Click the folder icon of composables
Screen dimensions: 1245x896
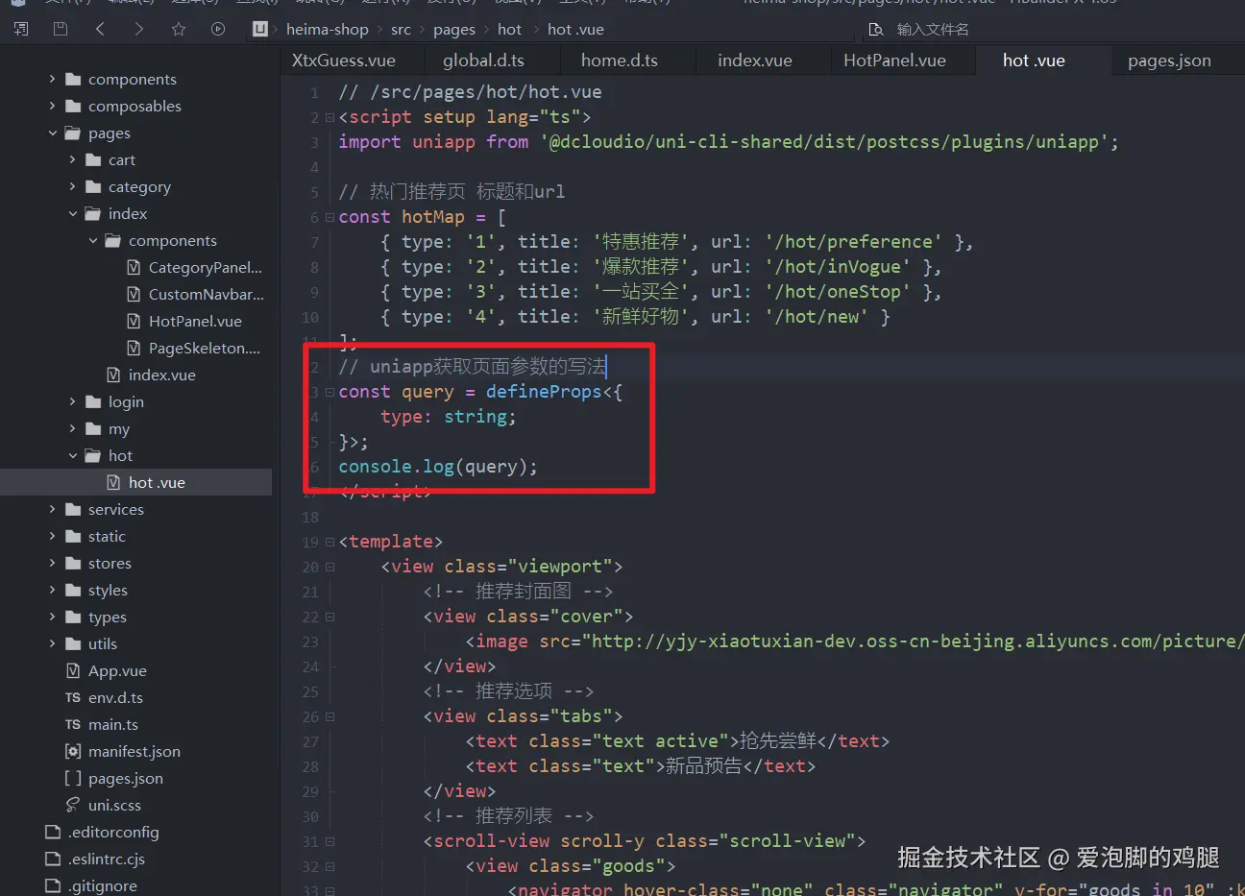(73, 106)
